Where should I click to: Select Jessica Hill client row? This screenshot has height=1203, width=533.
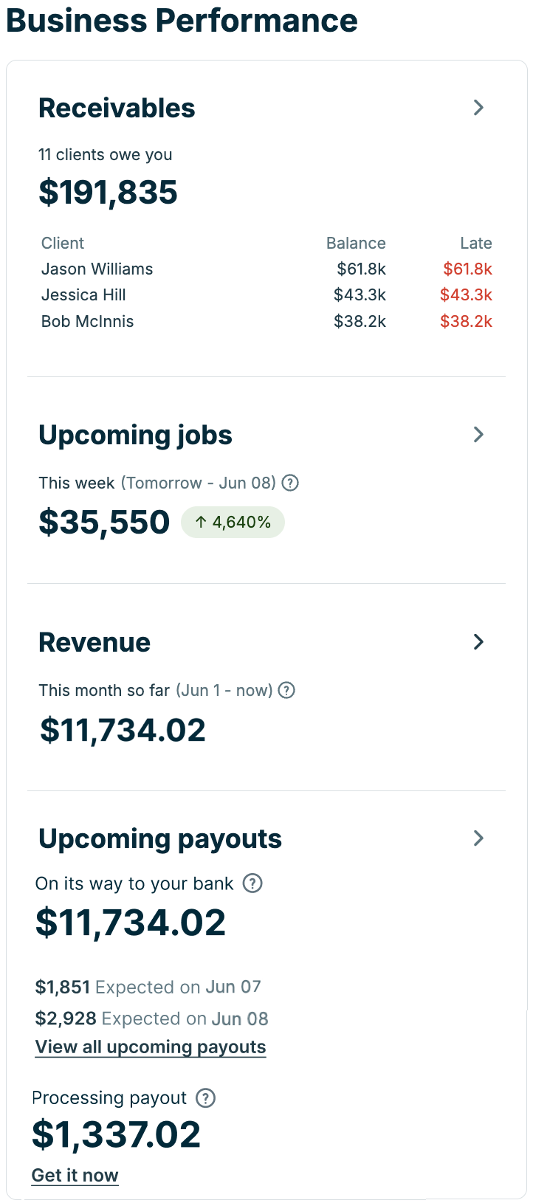(x=266, y=294)
